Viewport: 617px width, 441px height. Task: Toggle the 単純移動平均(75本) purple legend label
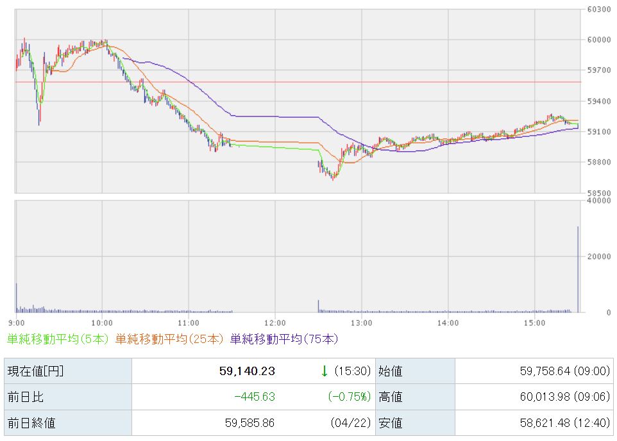coord(283,339)
